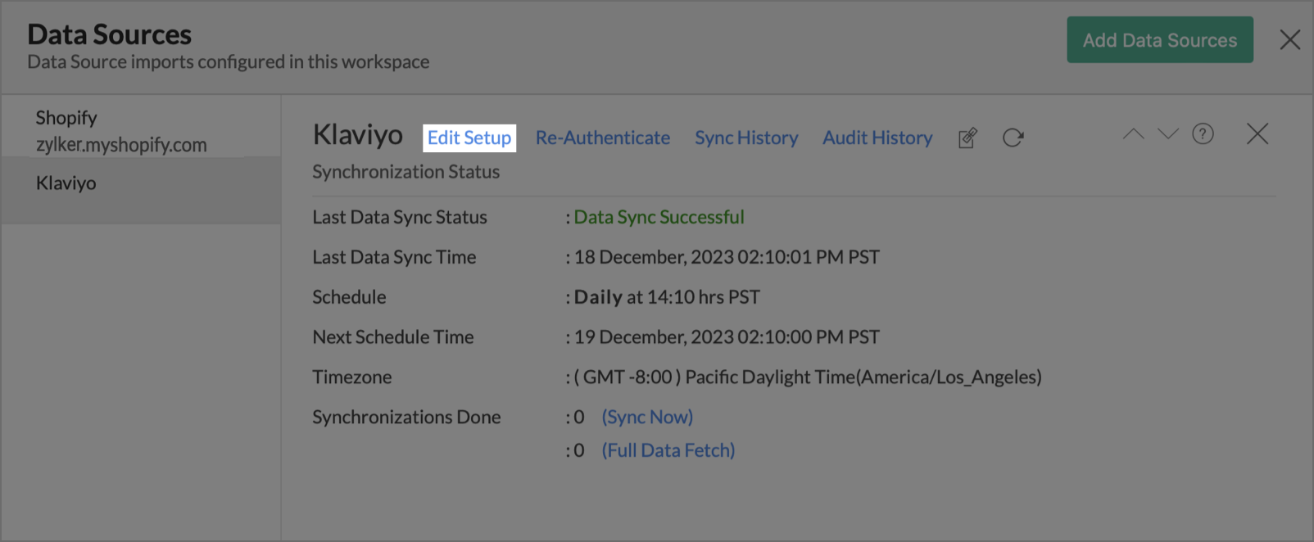The image size is (1314, 542).
Task: Click the Sync Now link
Action: click(647, 417)
